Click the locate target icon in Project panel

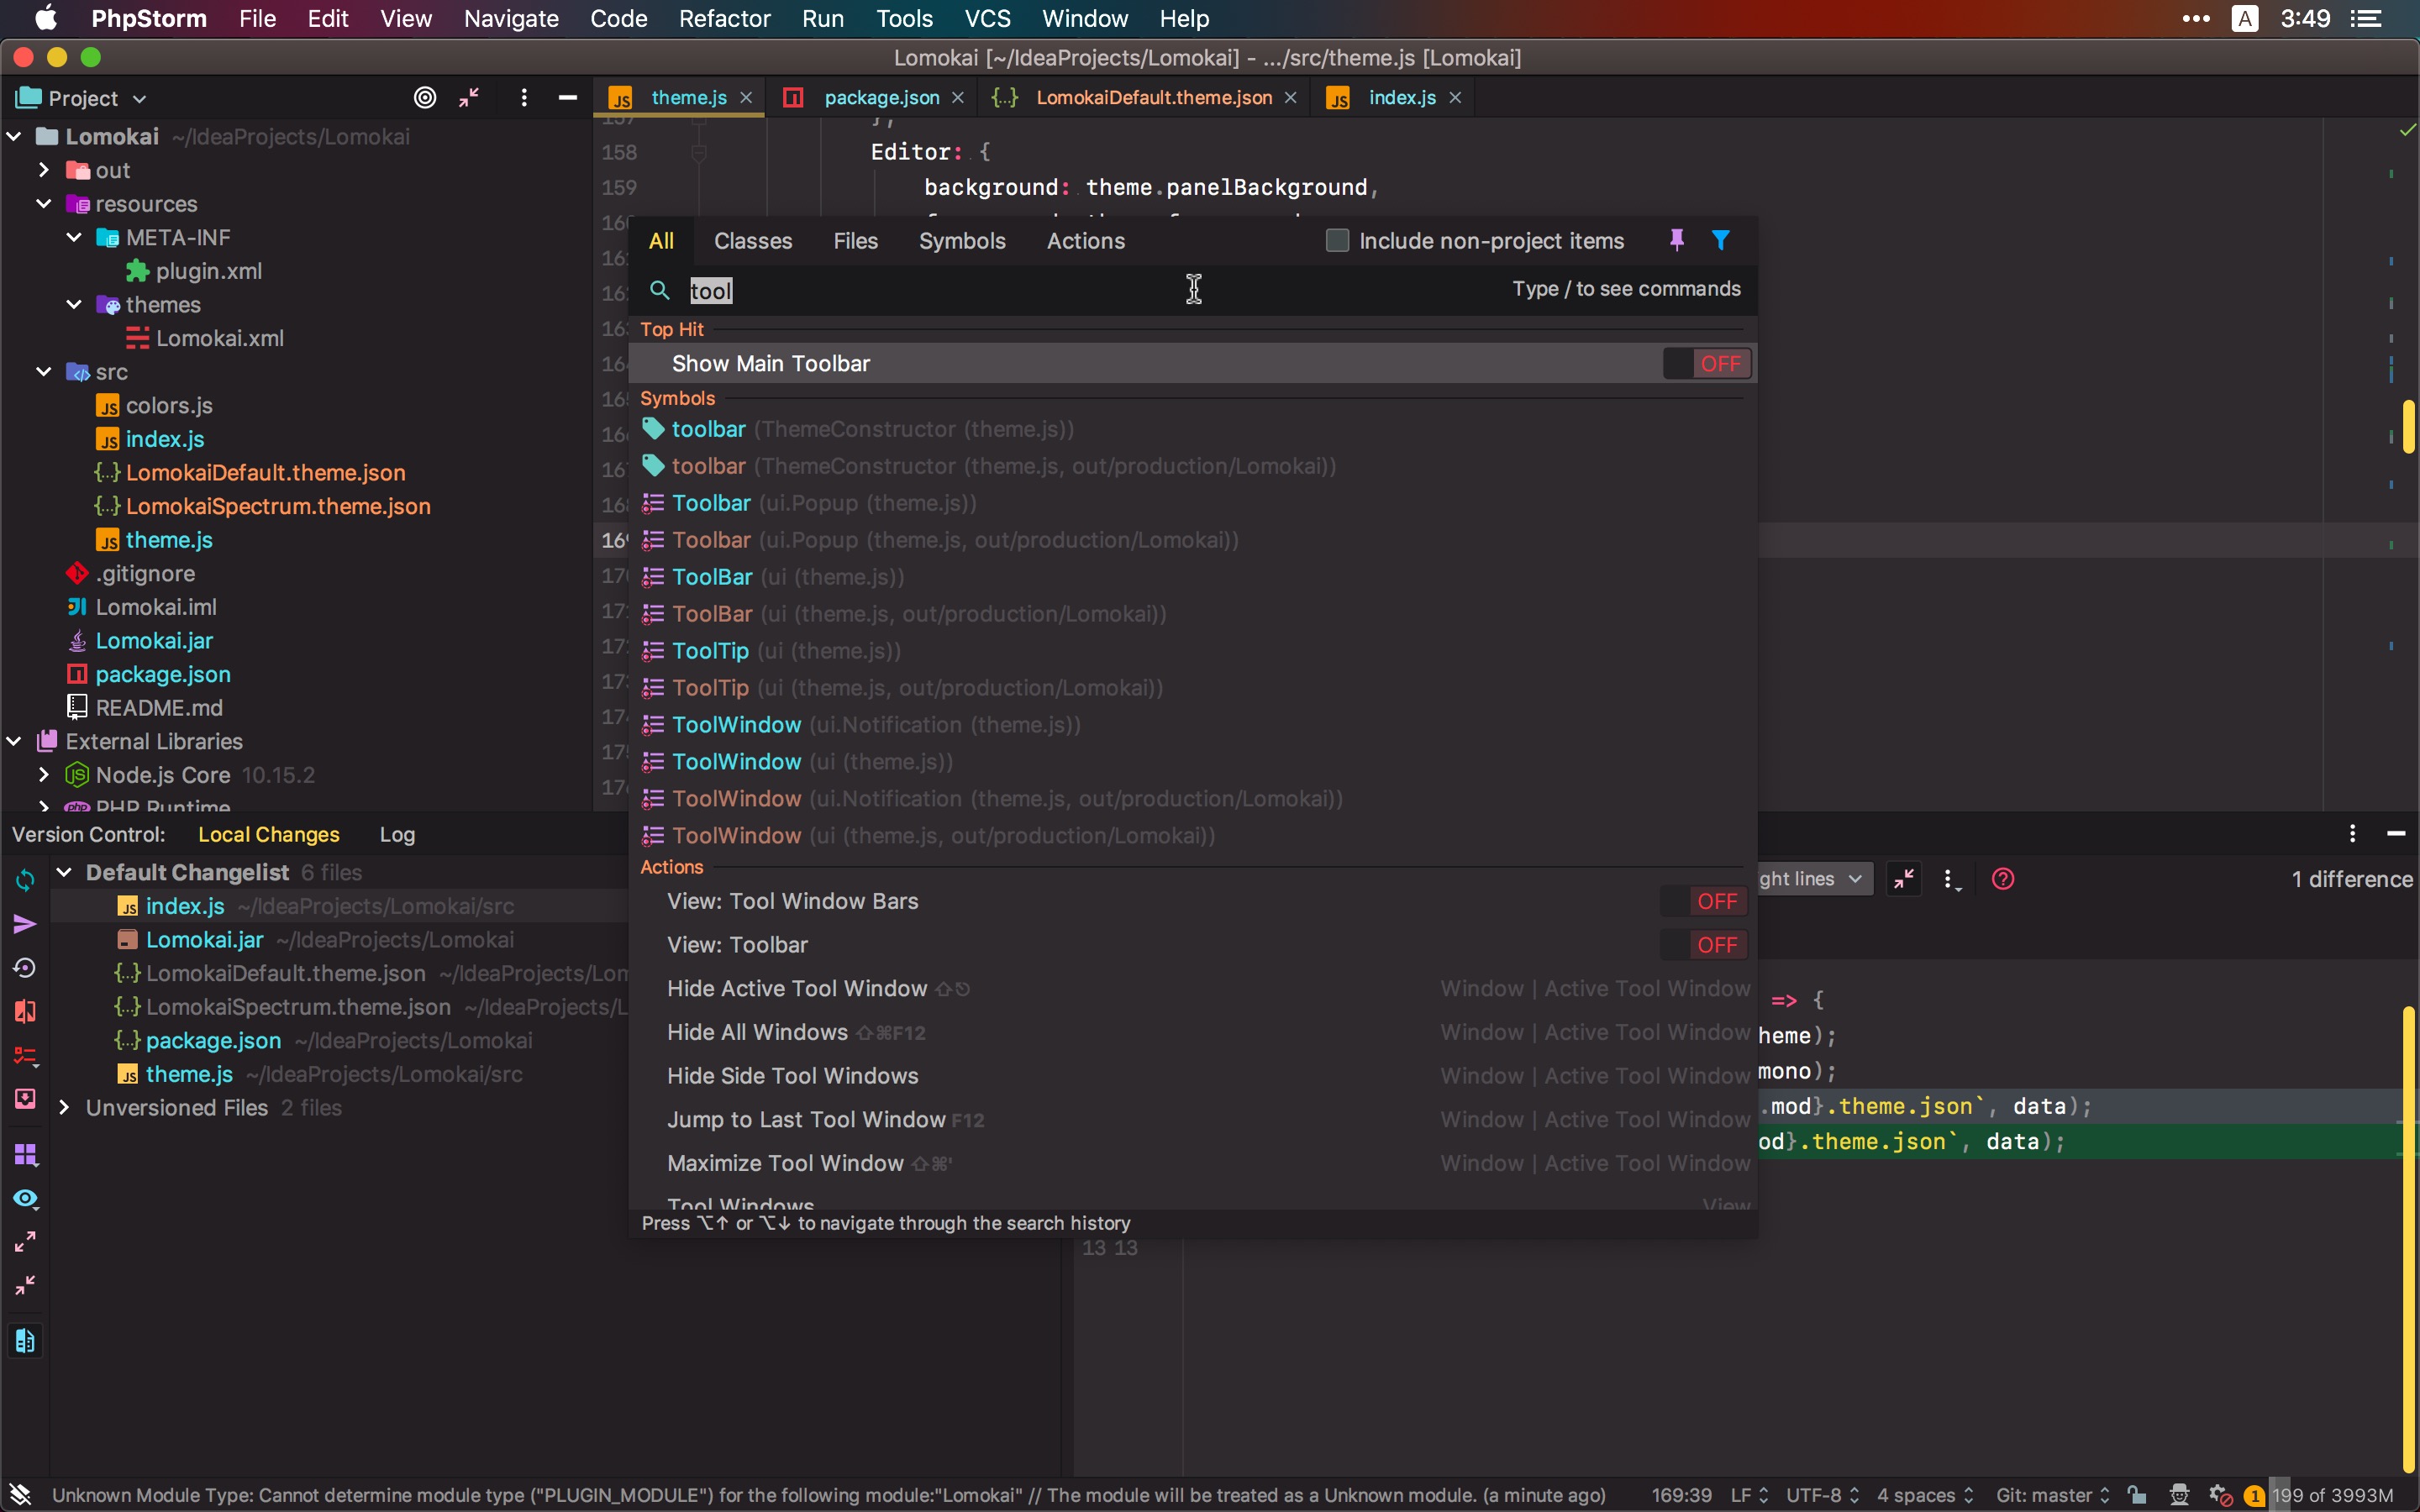click(425, 97)
